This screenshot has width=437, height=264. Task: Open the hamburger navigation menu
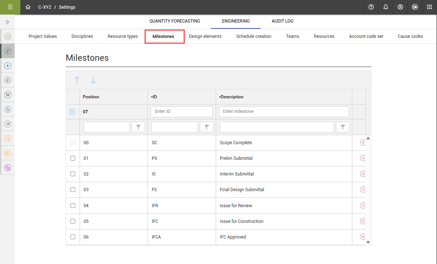click(10, 7)
